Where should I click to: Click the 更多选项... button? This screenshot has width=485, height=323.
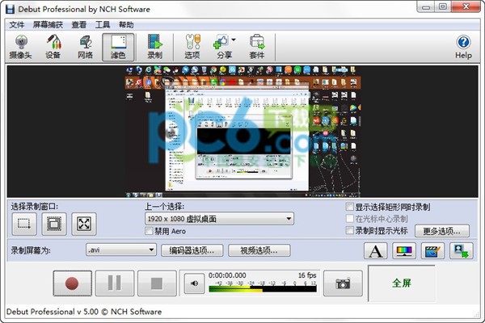click(x=441, y=231)
